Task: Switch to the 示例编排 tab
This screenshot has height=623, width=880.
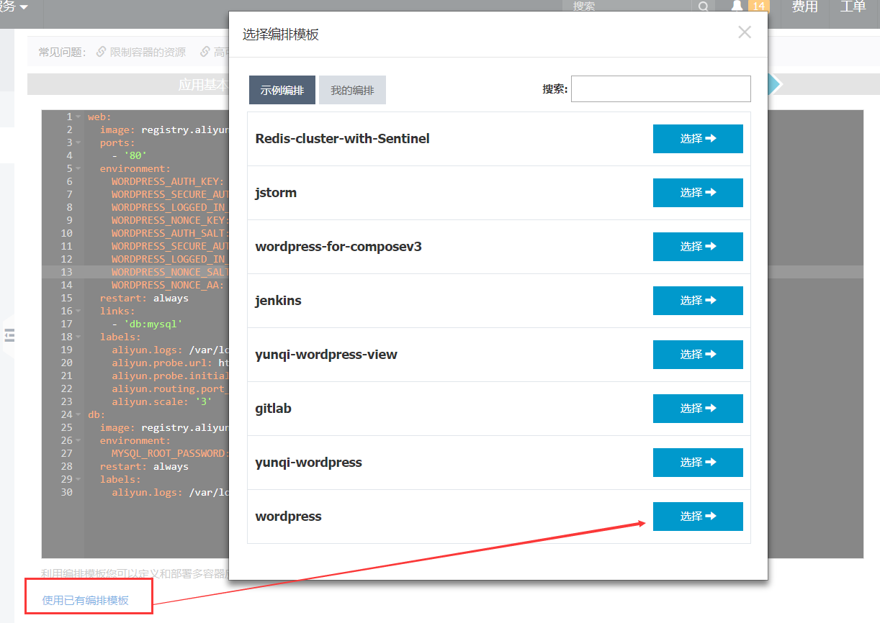Action: (282, 91)
